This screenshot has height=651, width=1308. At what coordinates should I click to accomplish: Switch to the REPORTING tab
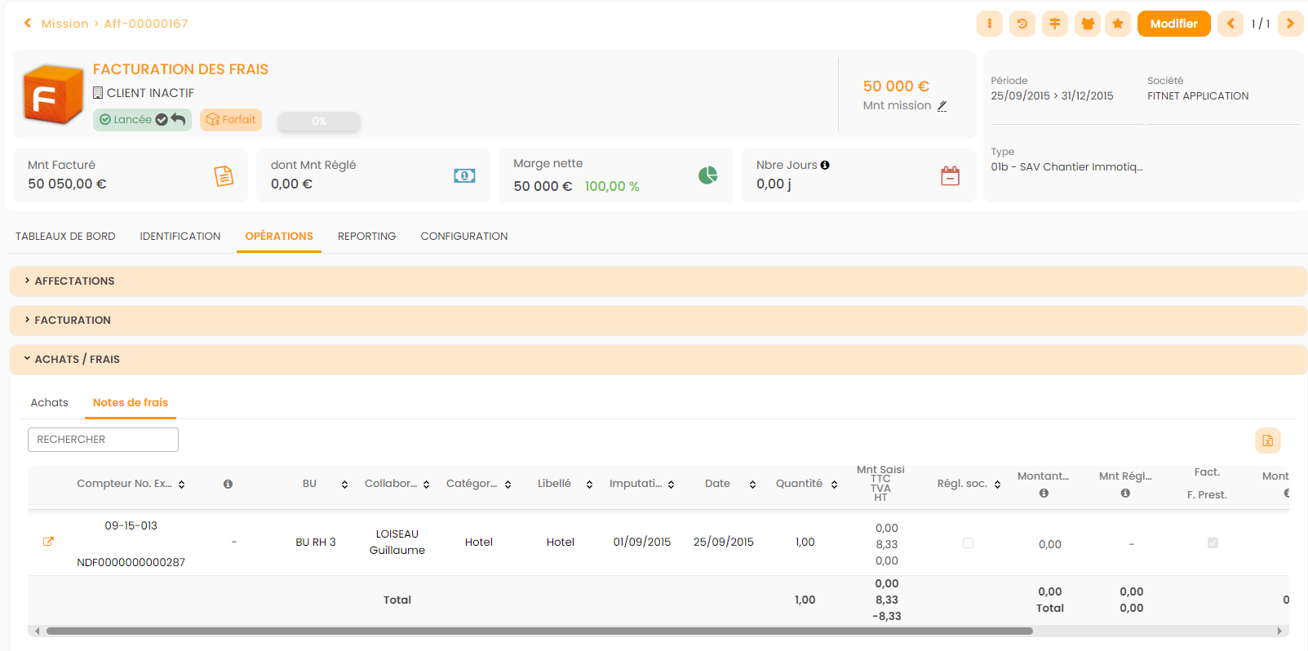pyautogui.click(x=366, y=237)
